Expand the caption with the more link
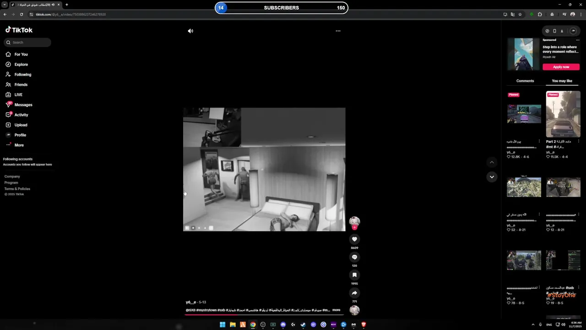Image resolution: width=586 pixels, height=330 pixels. tap(336, 310)
